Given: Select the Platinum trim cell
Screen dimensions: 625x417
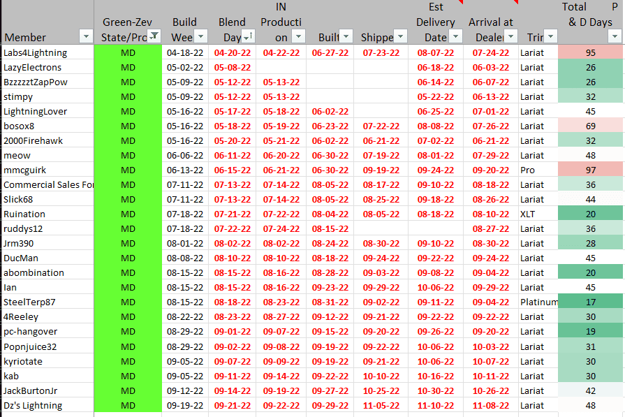Looking at the screenshot, I should pos(538,302).
